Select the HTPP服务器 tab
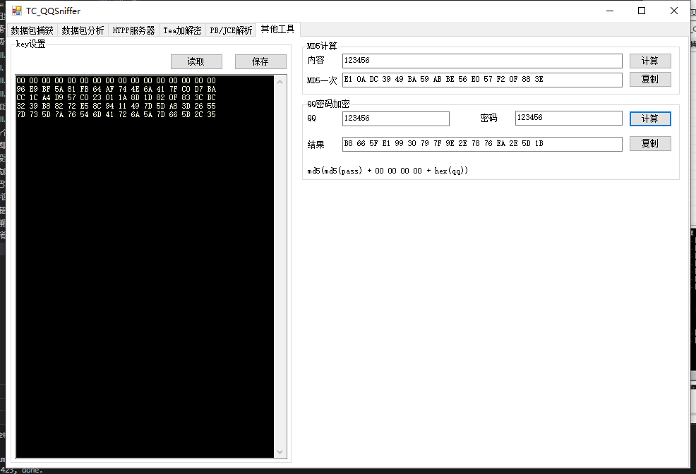This screenshot has width=696, height=474. [133, 30]
